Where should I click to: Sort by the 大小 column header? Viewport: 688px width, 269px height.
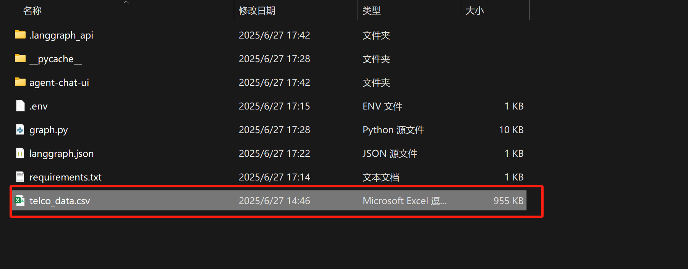click(x=474, y=11)
